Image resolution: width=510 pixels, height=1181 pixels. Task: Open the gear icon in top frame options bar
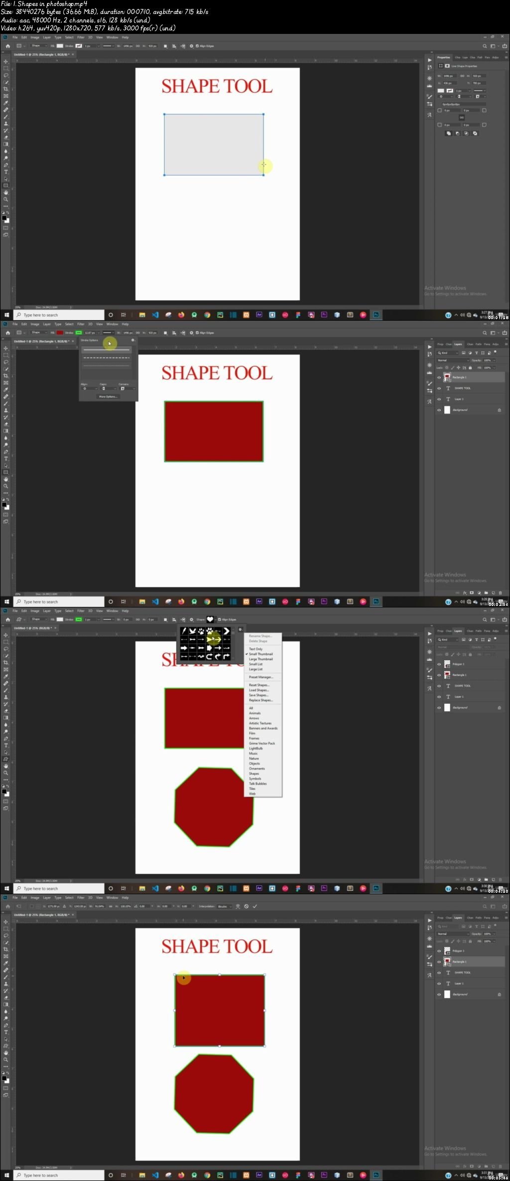pos(191,46)
